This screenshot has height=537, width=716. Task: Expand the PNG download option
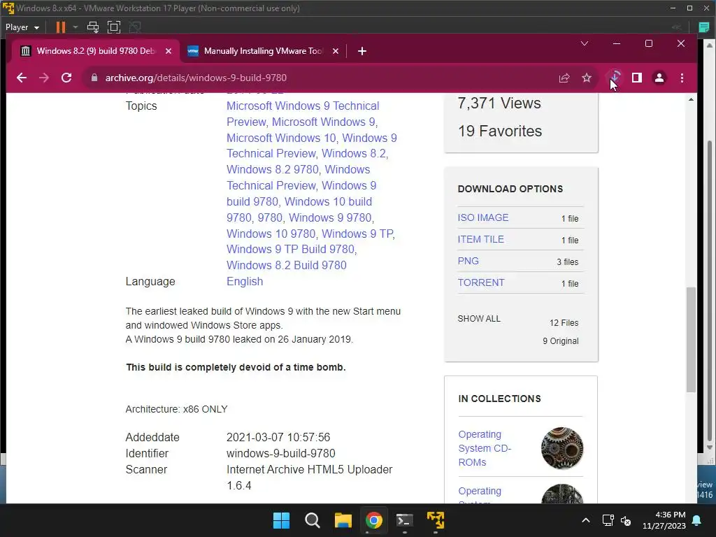point(468,262)
